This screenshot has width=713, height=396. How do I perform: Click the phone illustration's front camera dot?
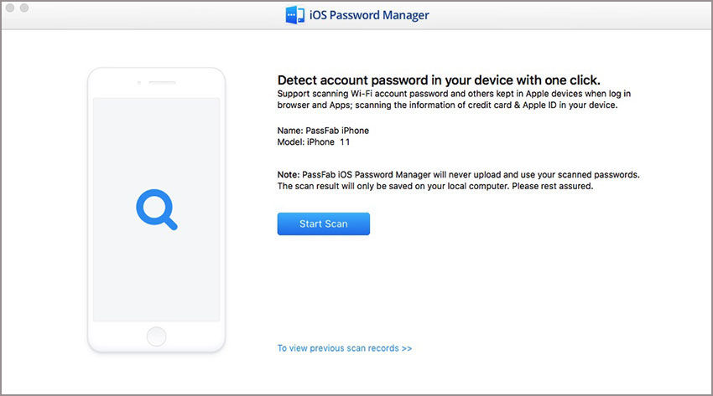(138, 84)
